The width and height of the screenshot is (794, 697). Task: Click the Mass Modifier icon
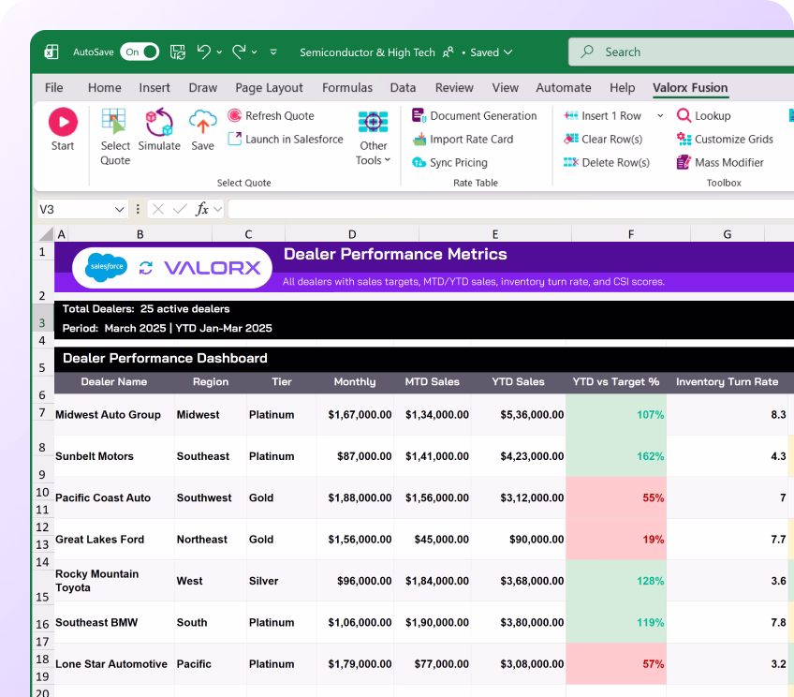pos(684,162)
